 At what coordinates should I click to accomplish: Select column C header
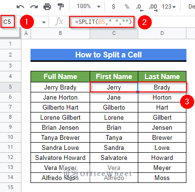(x=114, y=33)
